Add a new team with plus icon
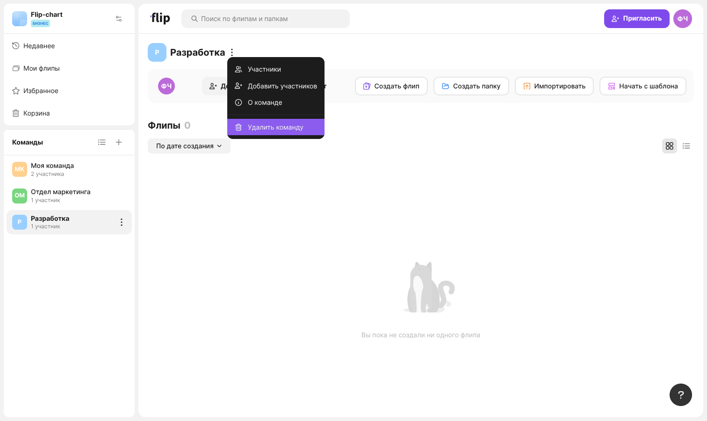Screen dimensions: 707x421 [x=119, y=142]
